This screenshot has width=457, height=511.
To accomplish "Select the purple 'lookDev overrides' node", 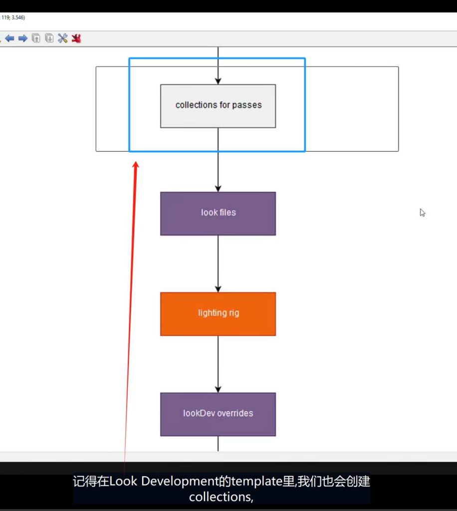I will 218,414.
